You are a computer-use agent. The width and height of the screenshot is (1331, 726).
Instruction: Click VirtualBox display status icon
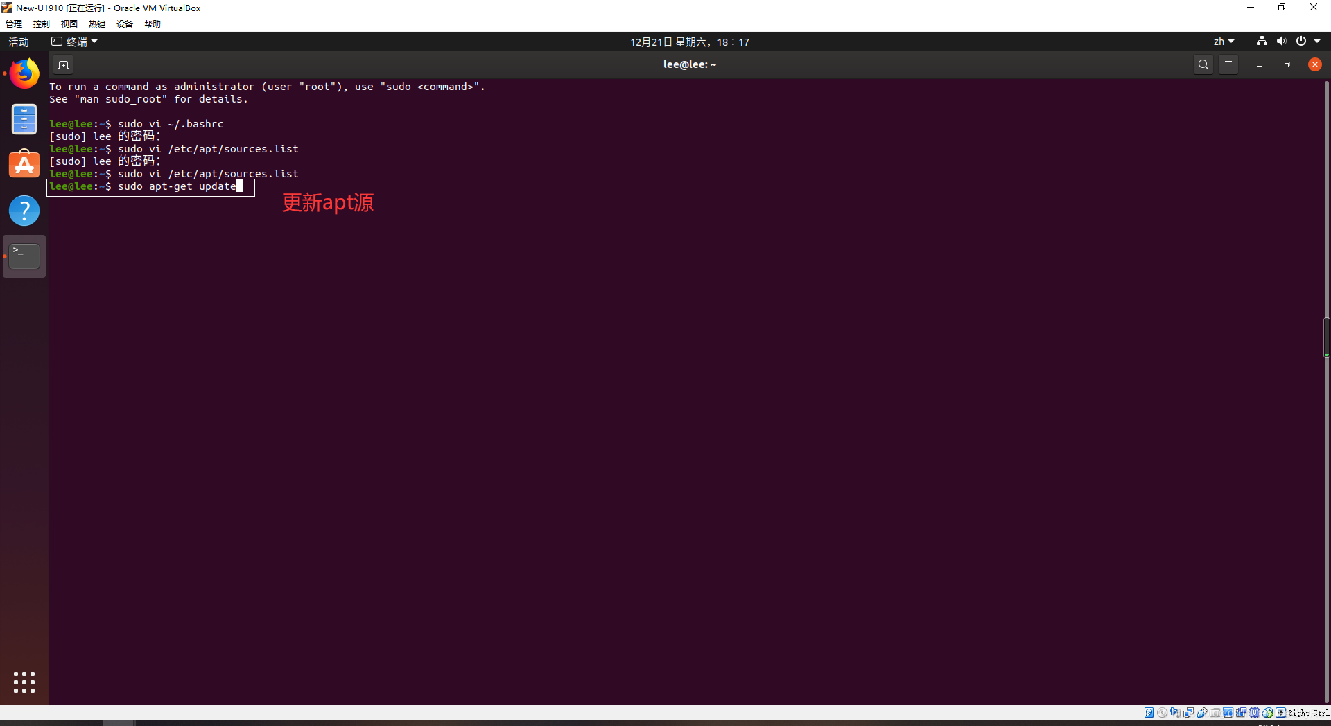click(x=1228, y=713)
